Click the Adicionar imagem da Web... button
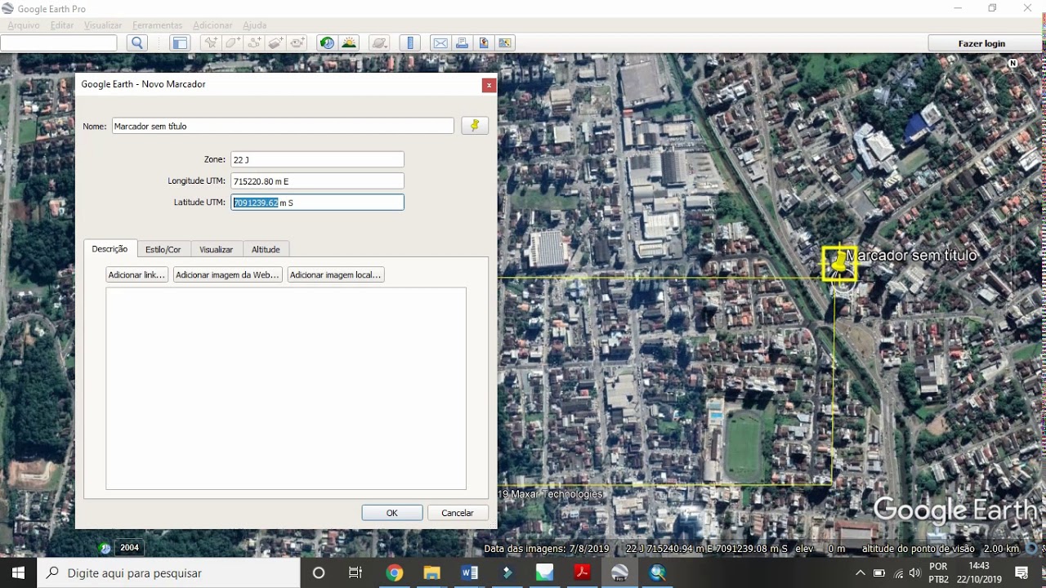The width and height of the screenshot is (1046, 588). coord(228,275)
